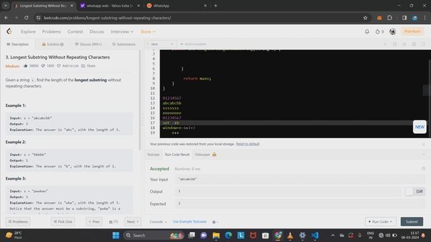This screenshot has width=431, height=242.
Task: Open Visual Studio Code from the taskbar
Action: point(315,235)
